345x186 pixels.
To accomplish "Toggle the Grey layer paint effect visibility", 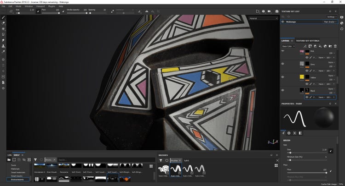I will (307, 71).
